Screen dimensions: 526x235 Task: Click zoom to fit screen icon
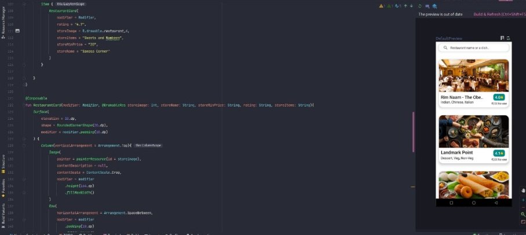(523, 222)
